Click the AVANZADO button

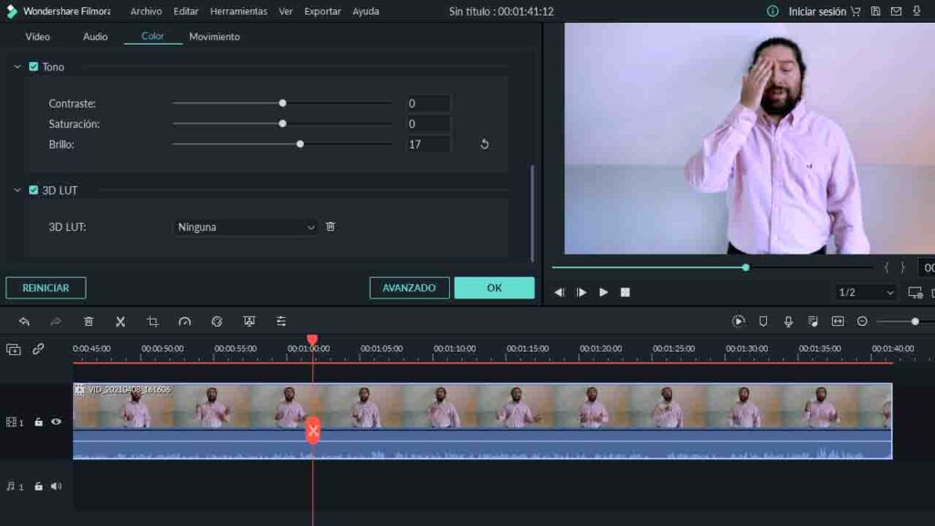pos(409,288)
